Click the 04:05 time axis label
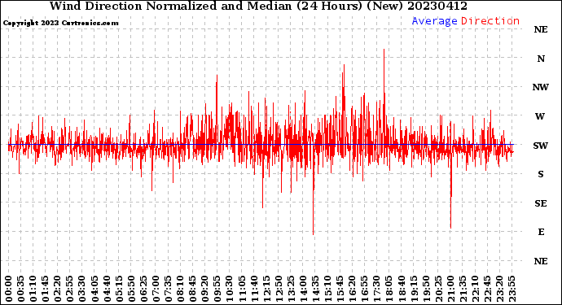This screenshot has height=305, width=562. coord(94,289)
